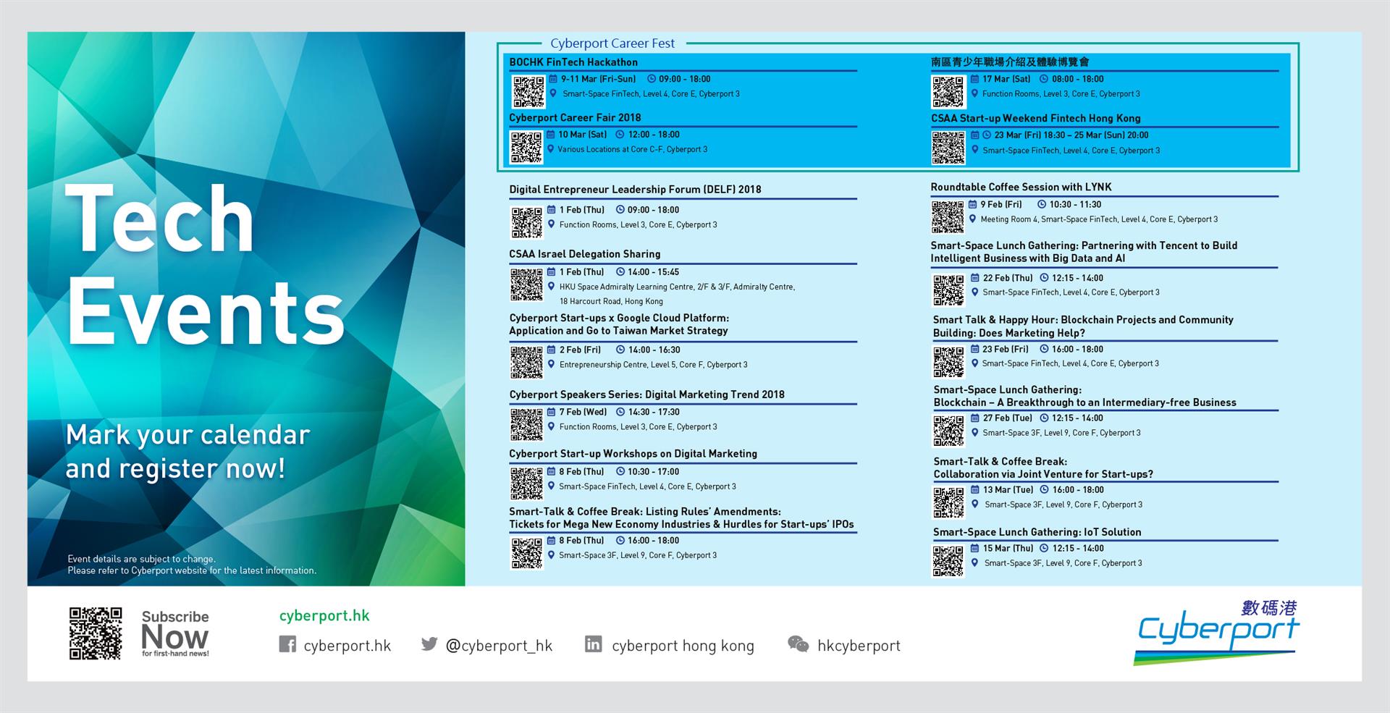Open the cyberport.hk Facebook page link
The height and width of the screenshot is (713, 1390).
347,646
